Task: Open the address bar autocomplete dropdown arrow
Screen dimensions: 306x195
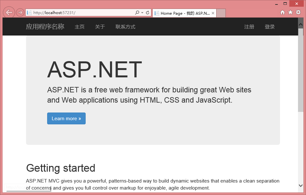Action: coord(142,13)
